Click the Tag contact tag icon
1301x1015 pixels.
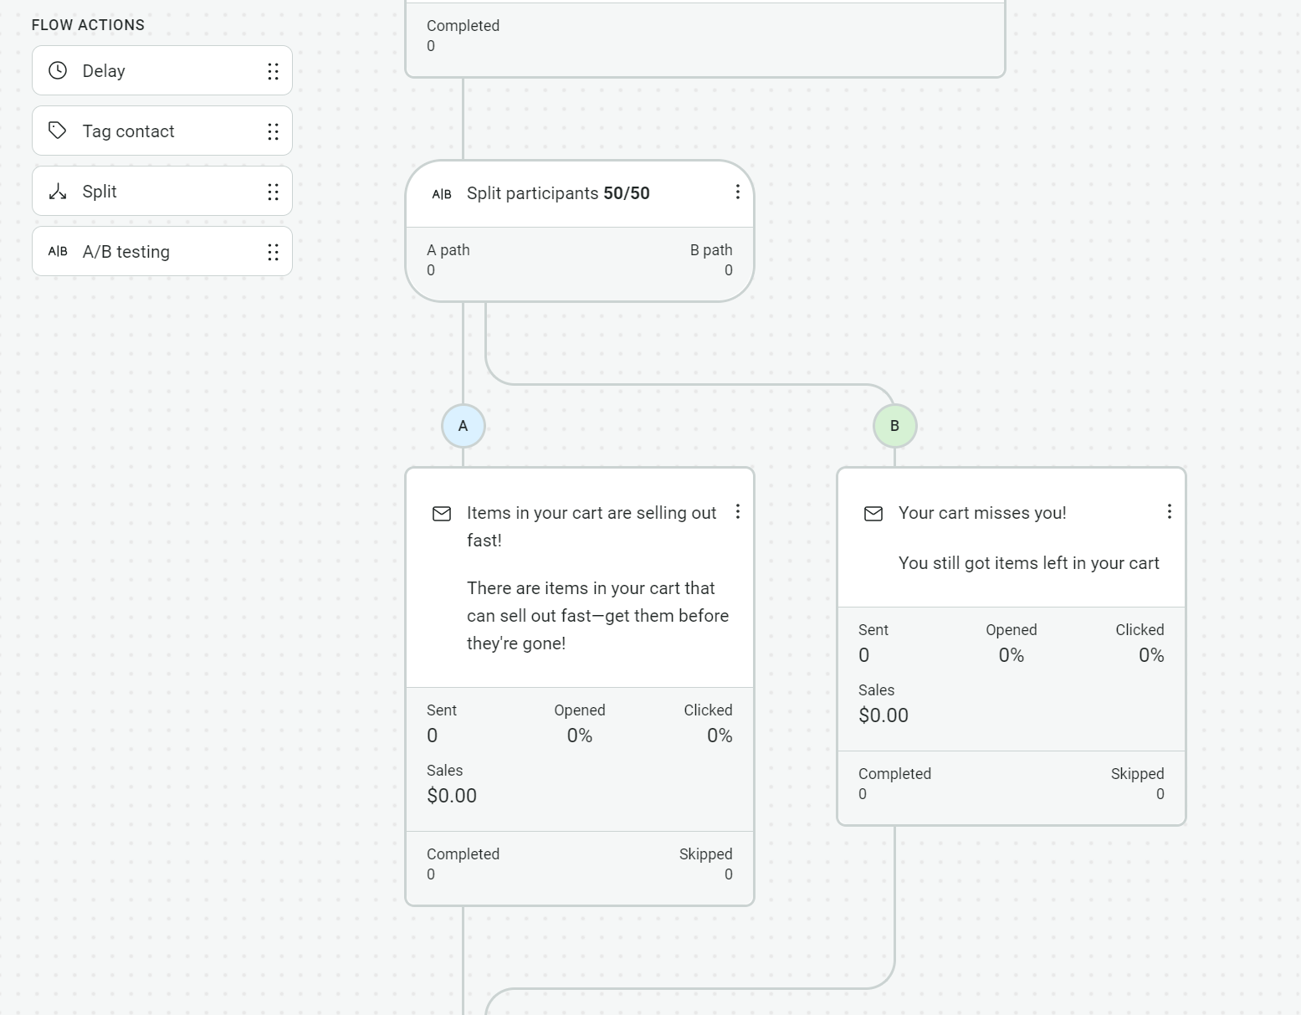click(57, 131)
